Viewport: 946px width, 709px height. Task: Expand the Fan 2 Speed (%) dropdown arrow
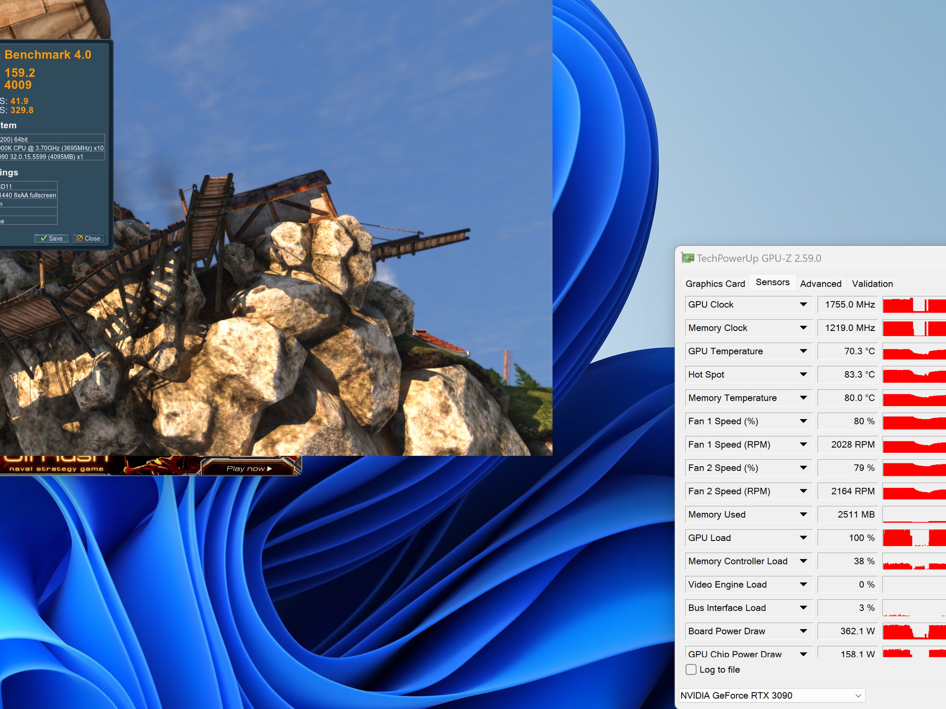click(803, 468)
